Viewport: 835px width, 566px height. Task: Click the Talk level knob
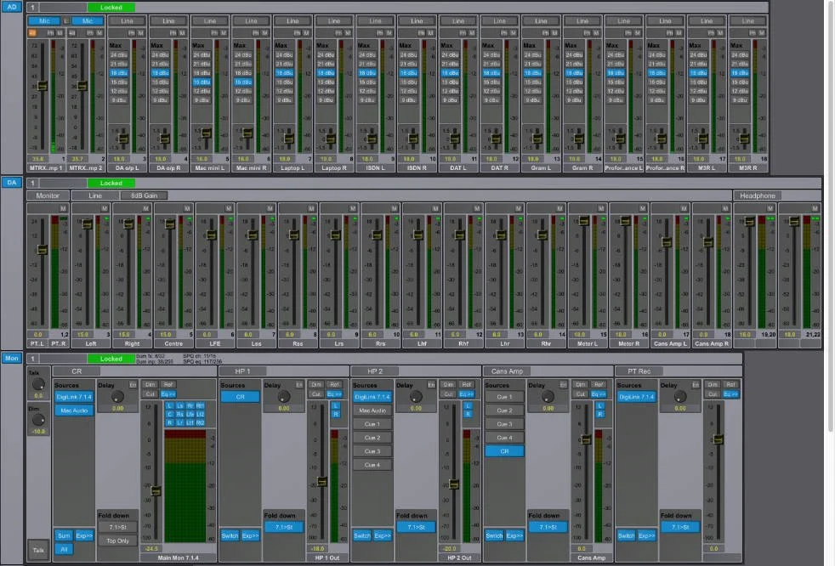37,384
